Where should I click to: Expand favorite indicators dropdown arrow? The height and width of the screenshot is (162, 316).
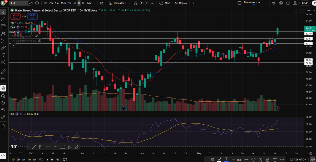click(129, 3)
